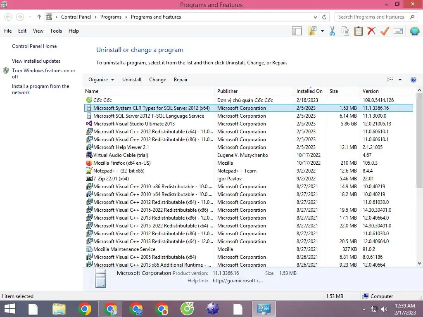Viewport: 423px width, 317px height.
Task: Select Virtual Audio Cable (trial) entry
Action: click(248, 155)
